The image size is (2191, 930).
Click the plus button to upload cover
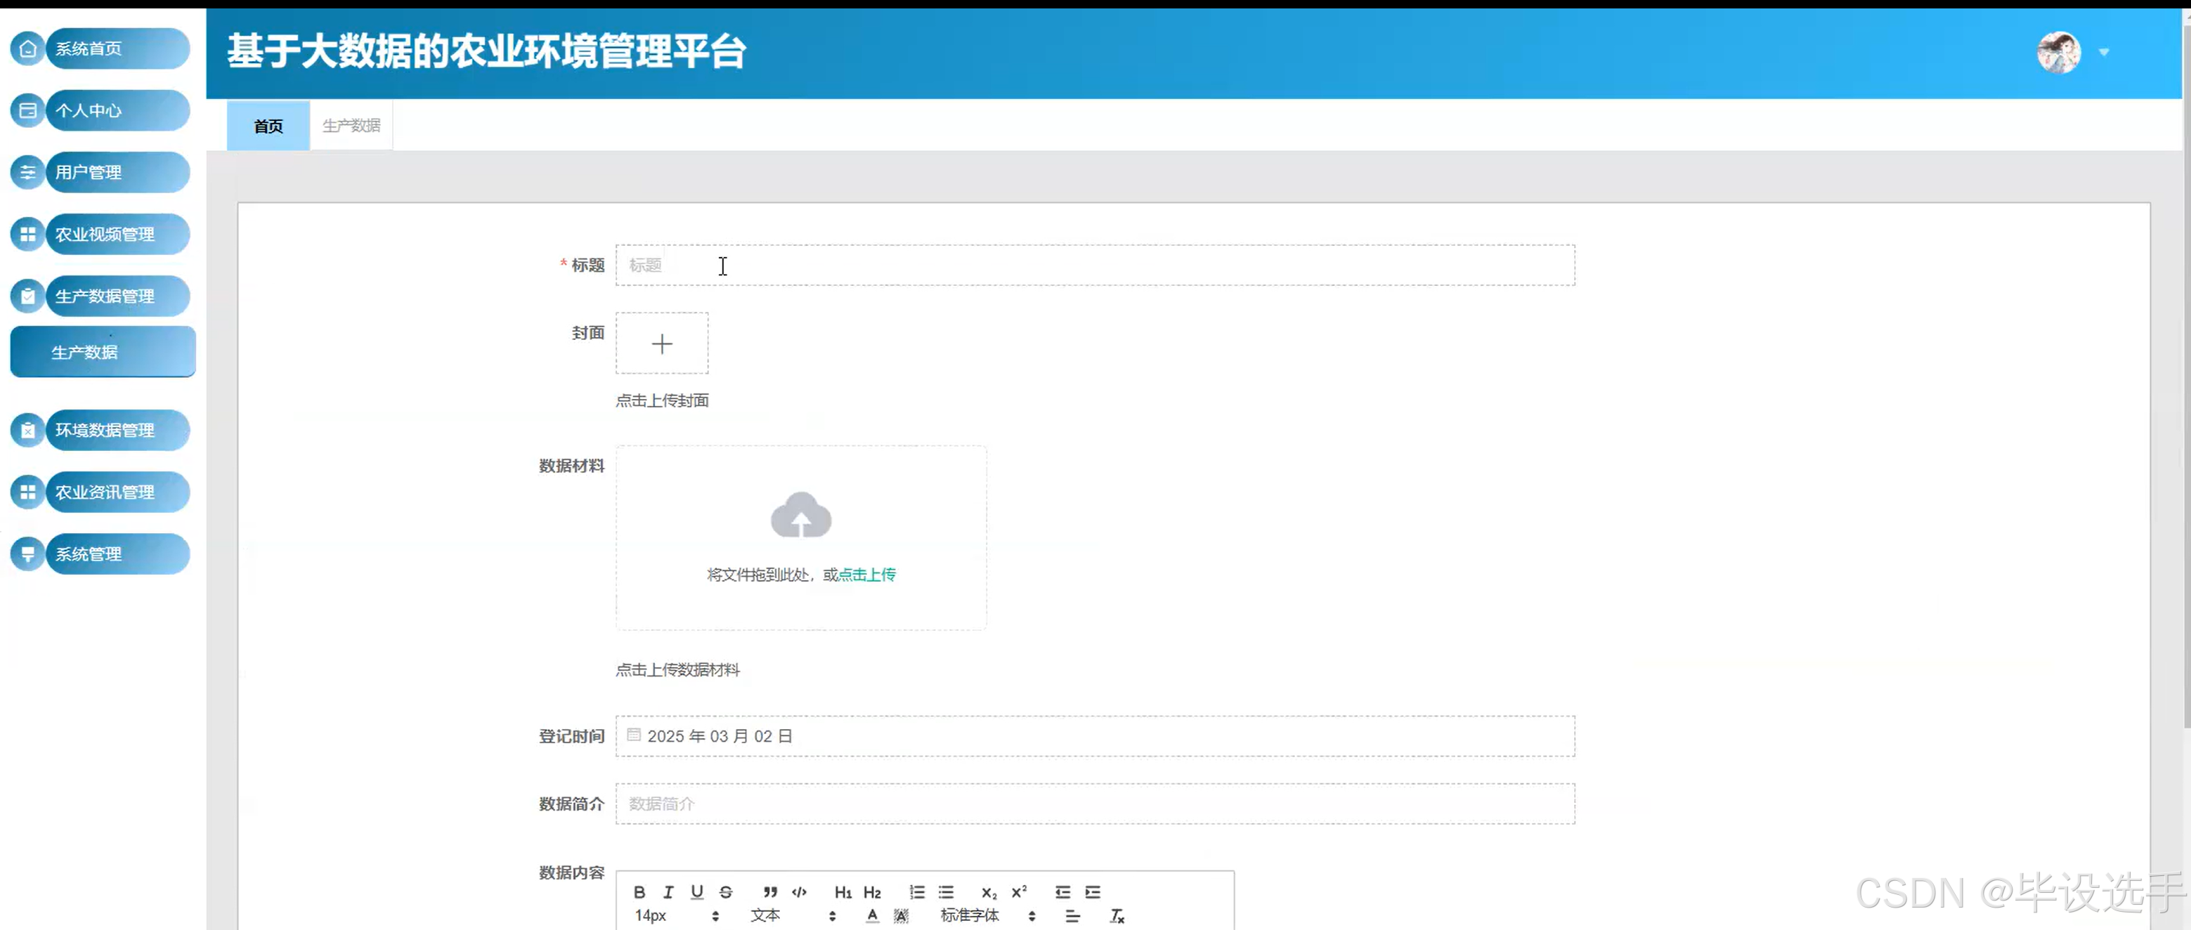coord(662,343)
